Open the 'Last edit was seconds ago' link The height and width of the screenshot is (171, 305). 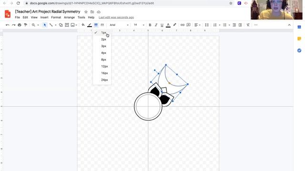point(116,18)
